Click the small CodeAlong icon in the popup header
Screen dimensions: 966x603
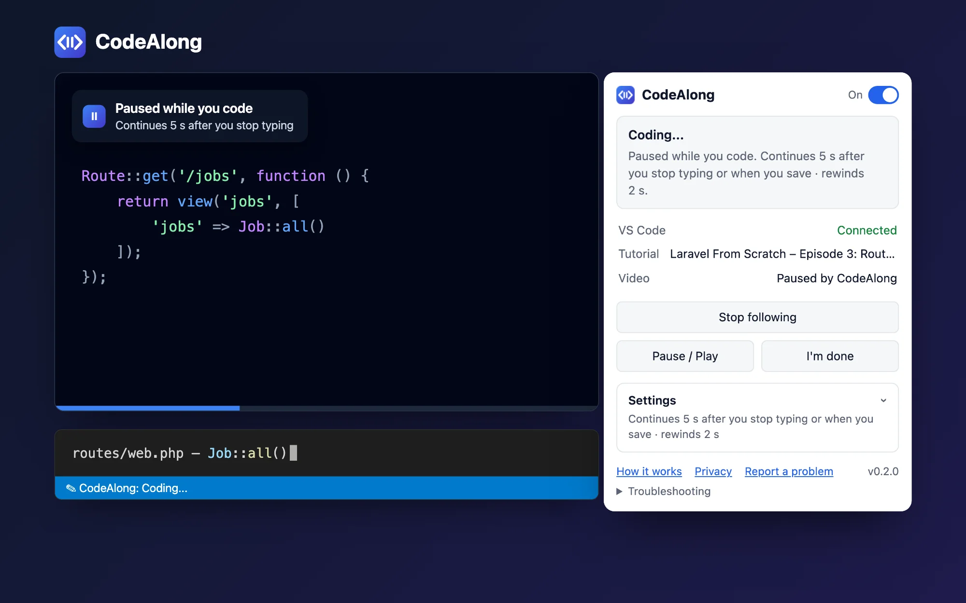click(x=625, y=95)
